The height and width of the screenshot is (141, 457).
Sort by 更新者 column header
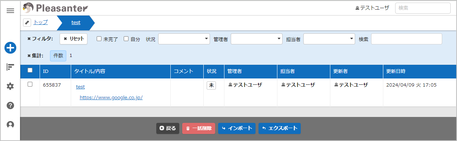point(356,71)
